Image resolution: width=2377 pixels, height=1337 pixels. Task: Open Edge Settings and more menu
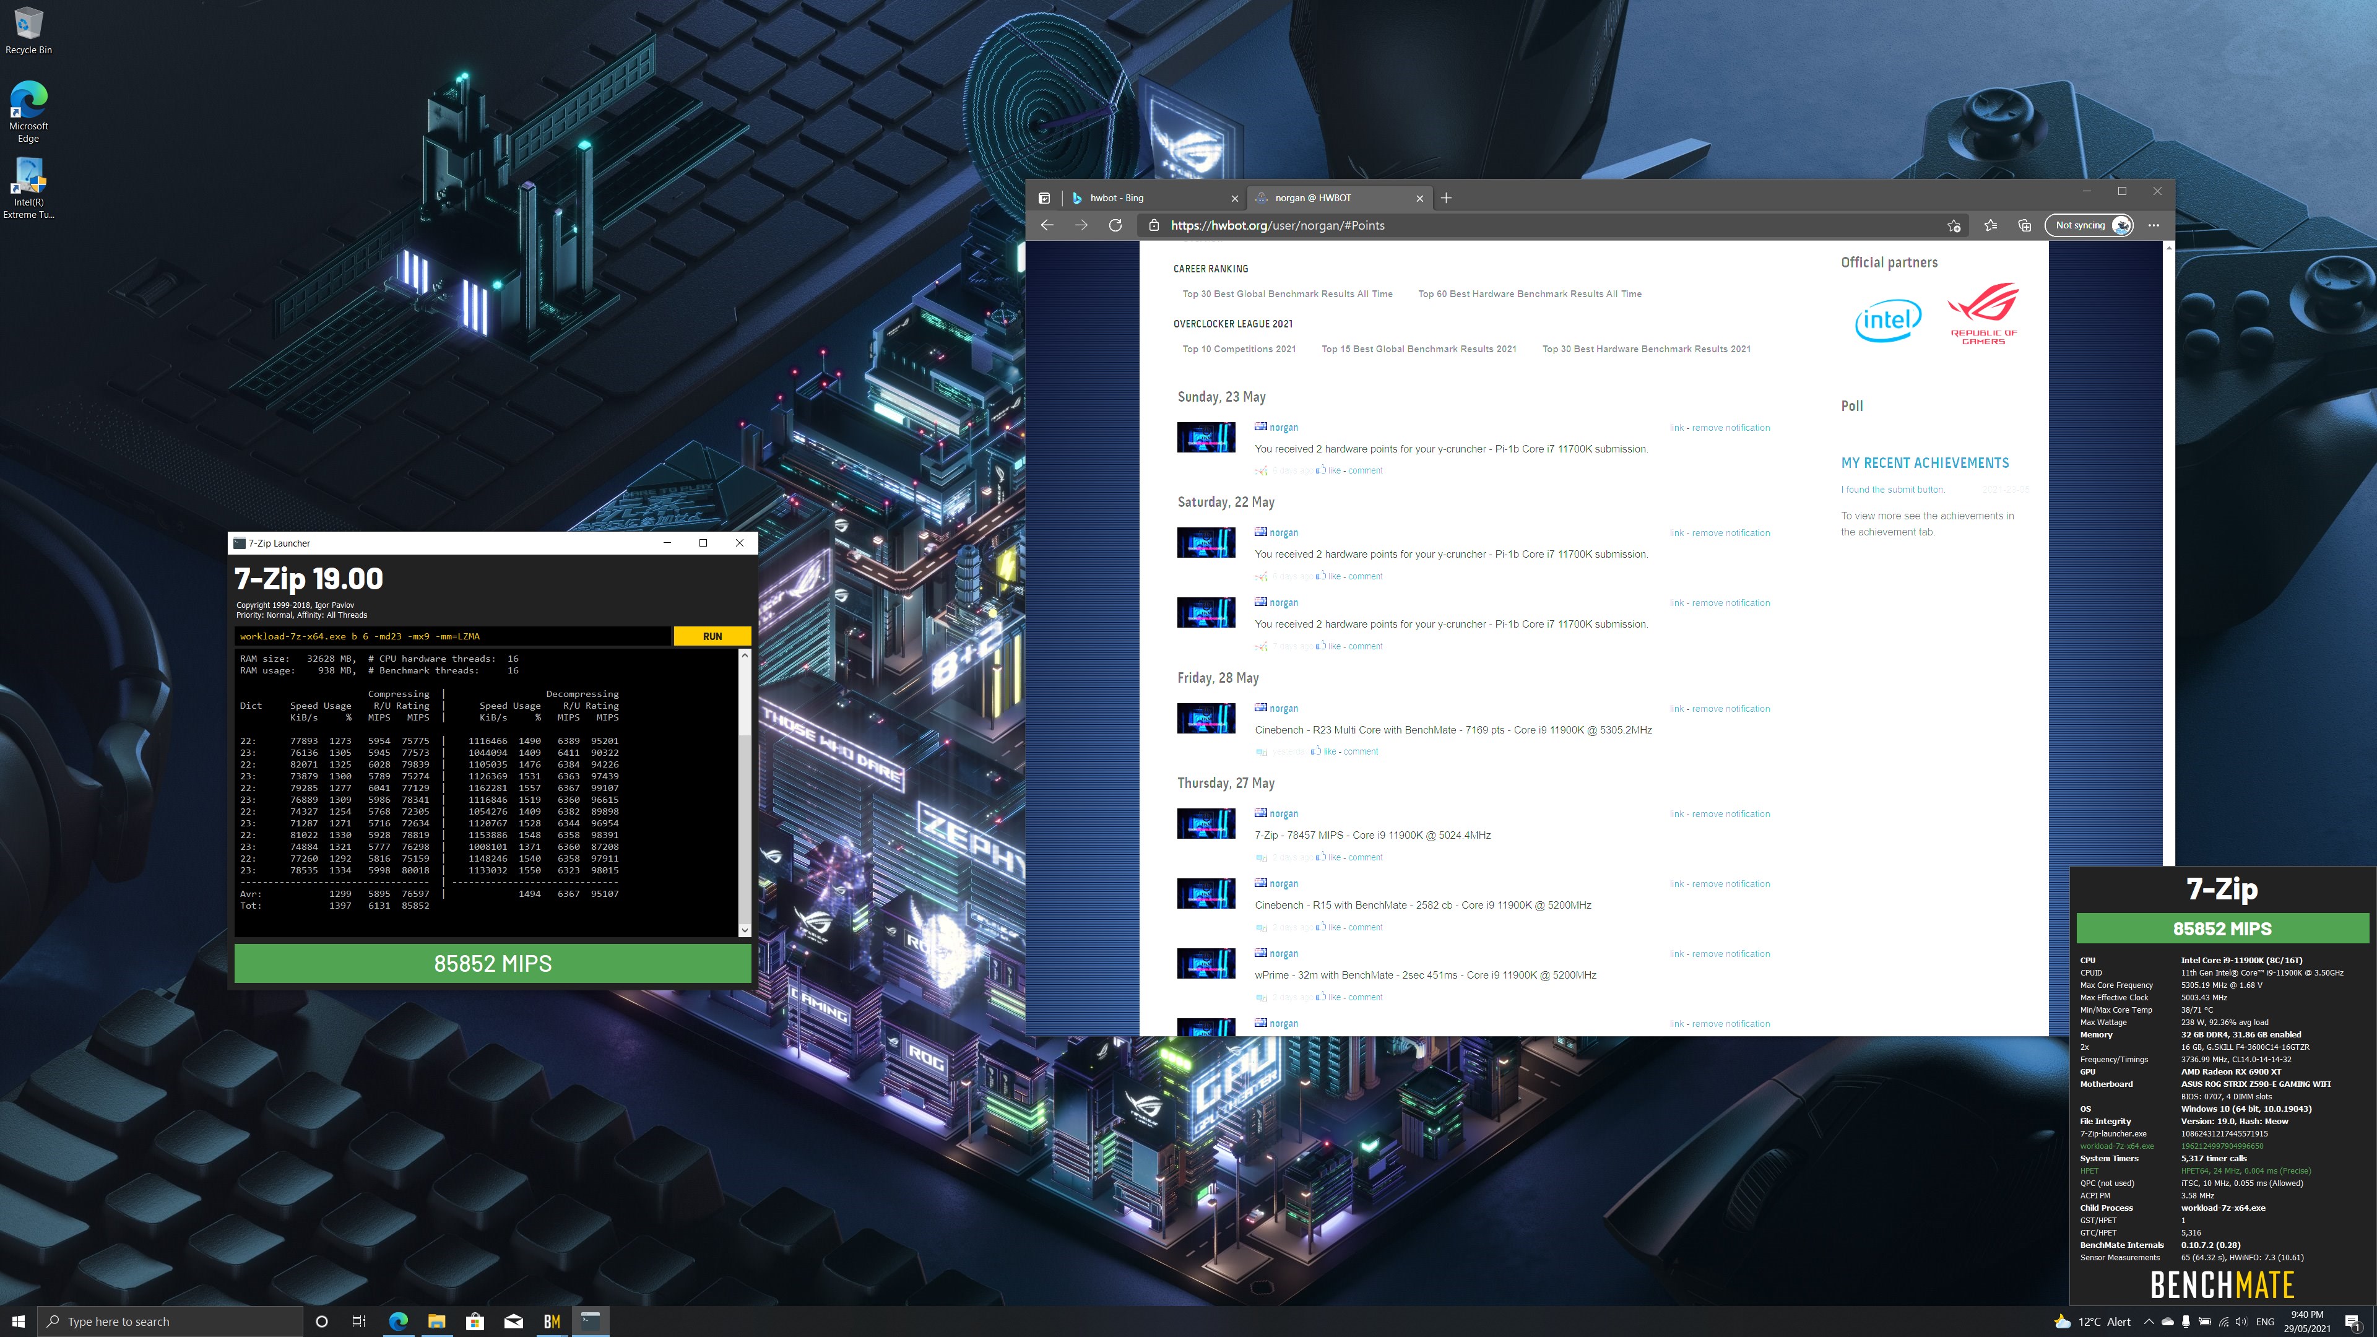2154,225
